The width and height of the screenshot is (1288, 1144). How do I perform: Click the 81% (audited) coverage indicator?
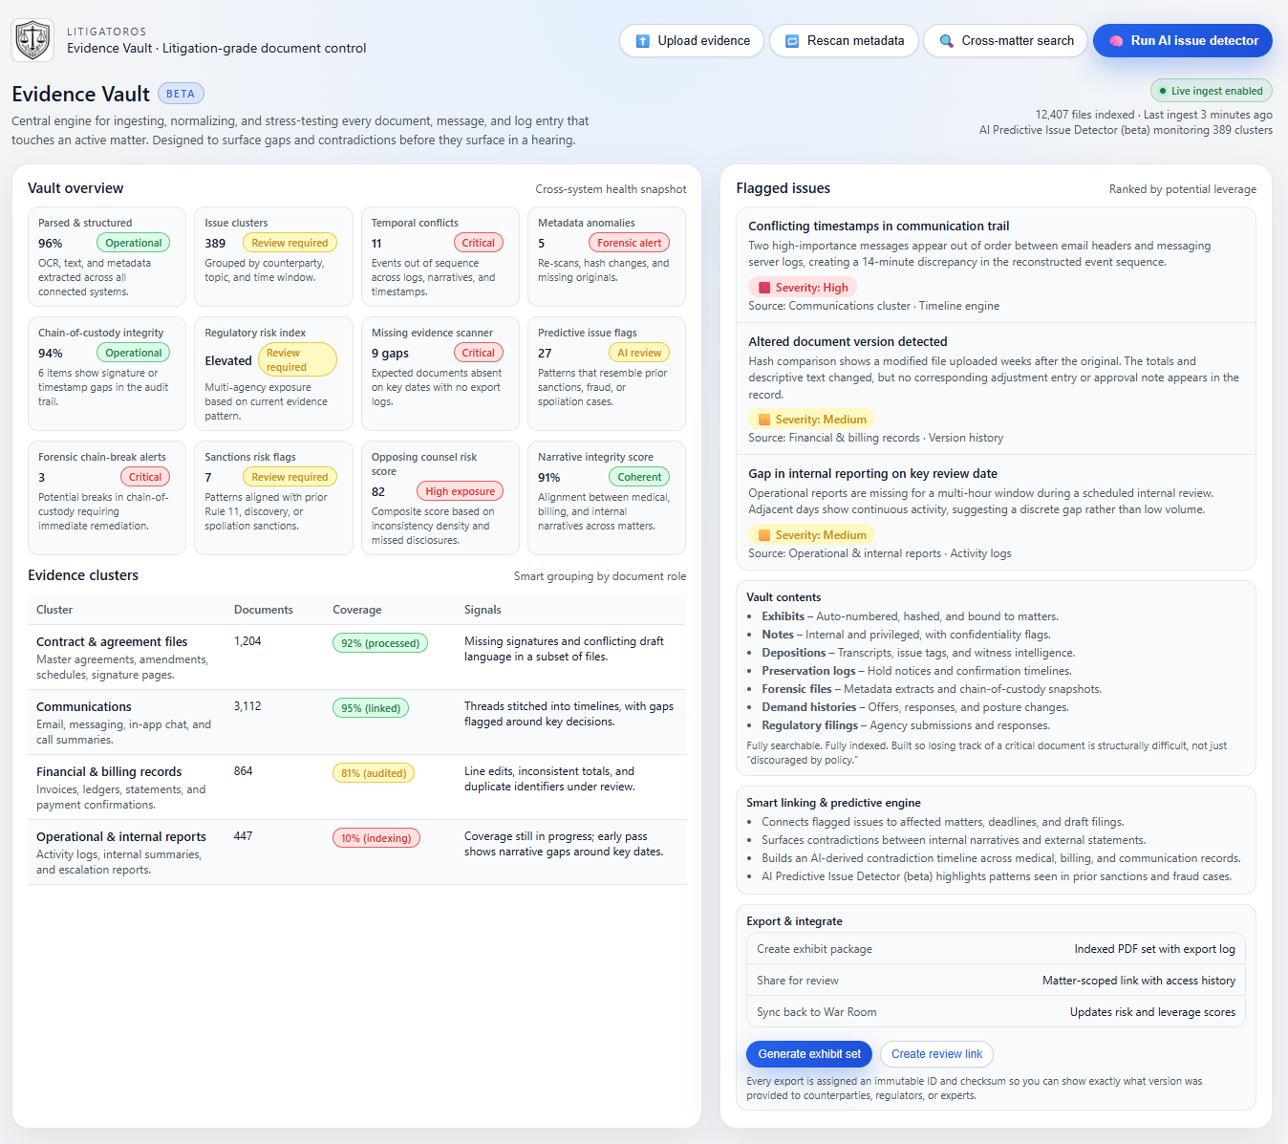click(373, 772)
